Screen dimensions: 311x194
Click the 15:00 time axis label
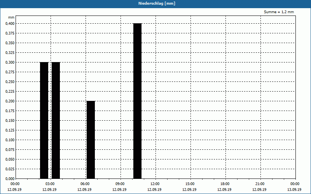pos(190,184)
